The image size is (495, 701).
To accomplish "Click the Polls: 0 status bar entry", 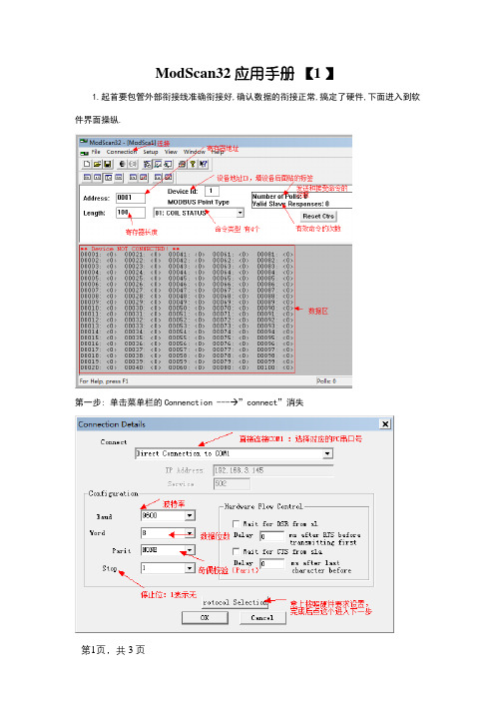I will click(x=326, y=380).
